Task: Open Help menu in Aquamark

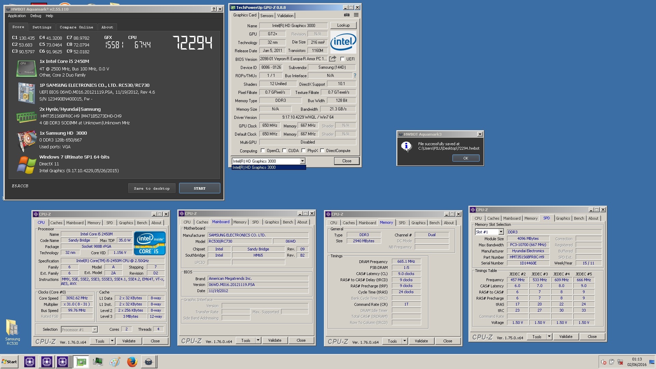Action: [x=49, y=16]
